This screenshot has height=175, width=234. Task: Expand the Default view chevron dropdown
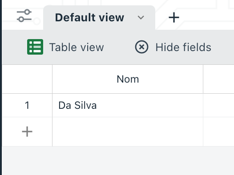click(141, 18)
